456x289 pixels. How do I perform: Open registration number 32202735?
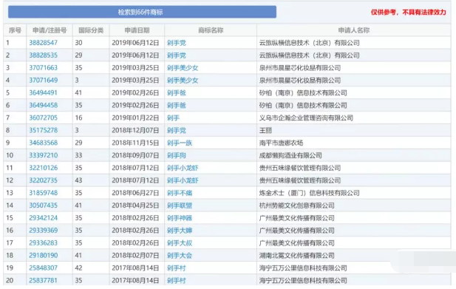click(x=43, y=180)
